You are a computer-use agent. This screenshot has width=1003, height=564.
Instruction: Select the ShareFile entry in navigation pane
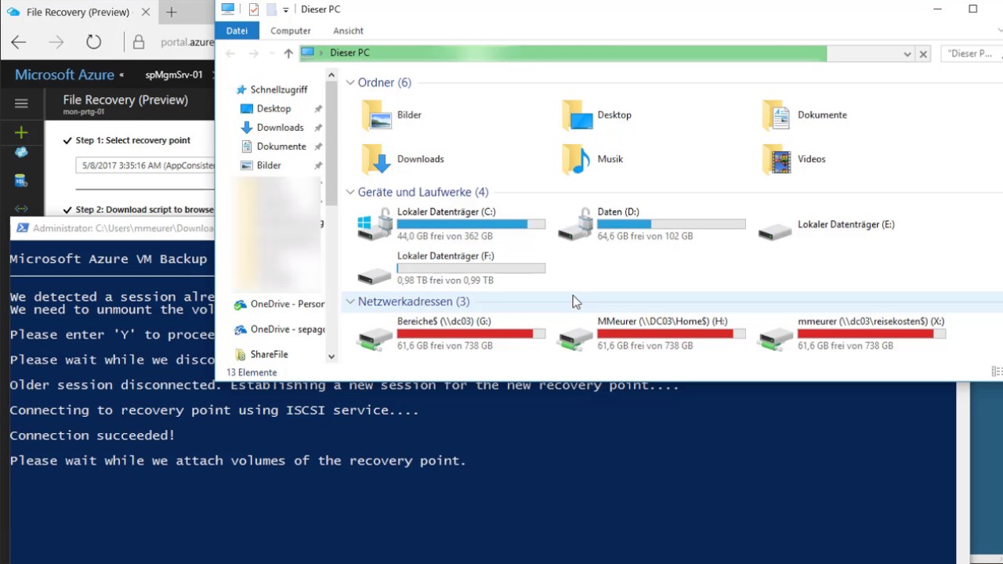261,354
